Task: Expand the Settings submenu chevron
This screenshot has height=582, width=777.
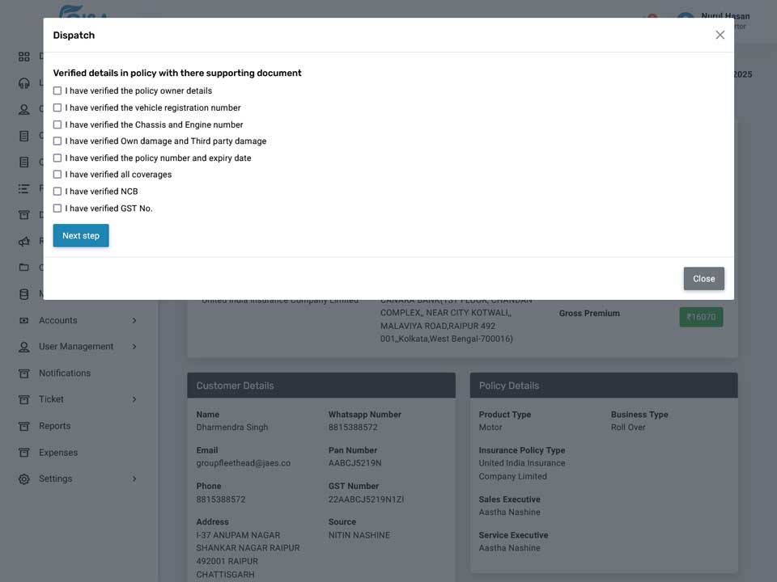Action: [134, 479]
